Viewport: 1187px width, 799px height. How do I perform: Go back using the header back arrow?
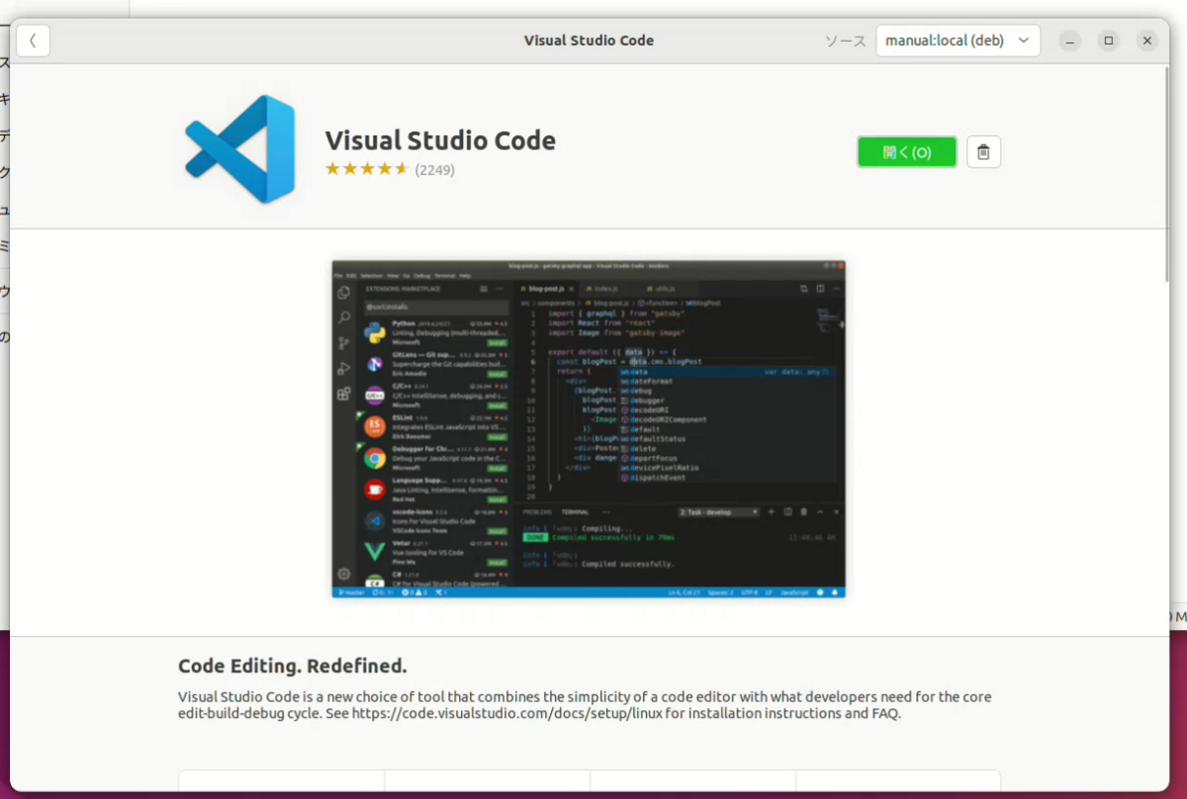[33, 41]
